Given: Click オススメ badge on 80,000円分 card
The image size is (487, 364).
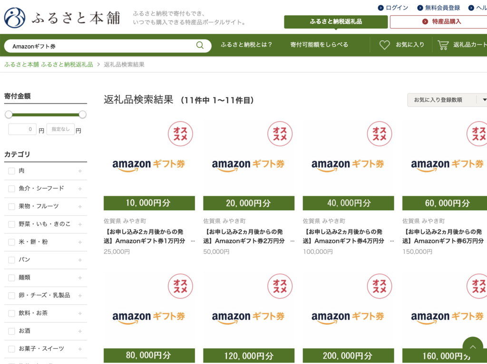Looking at the screenshot, I should (180, 286).
